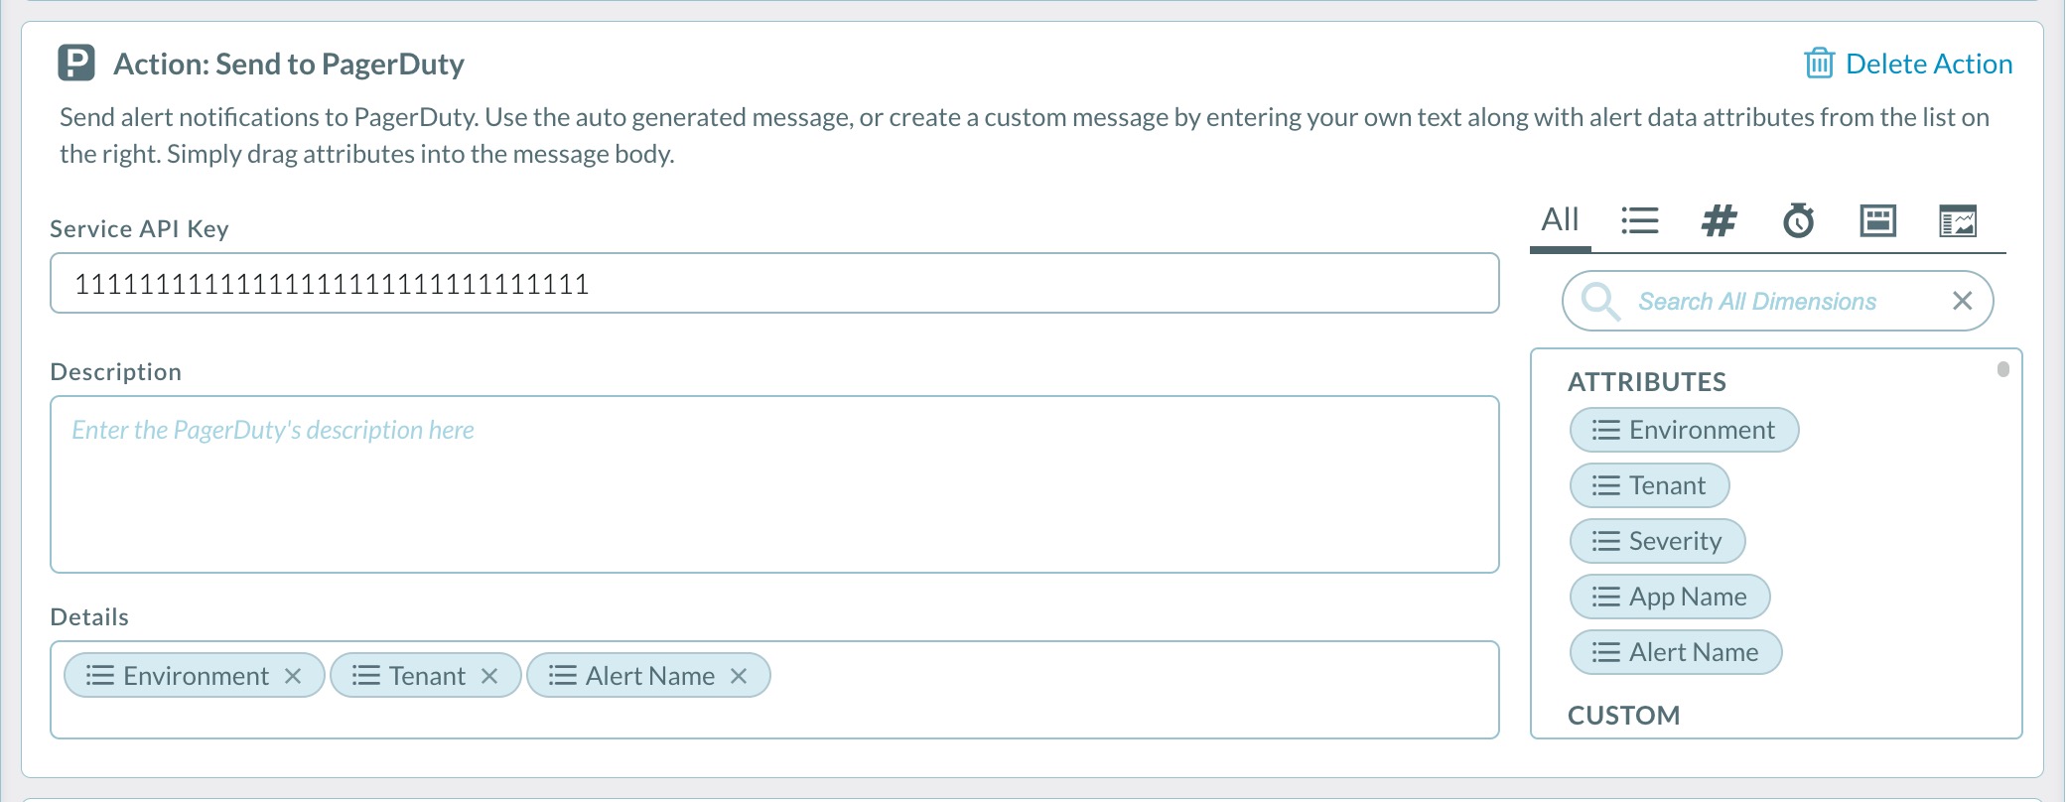Click the Action: Send to PagerDuty title
The width and height of the screenshot is (2067, 802).
click(x=289, y=65)
